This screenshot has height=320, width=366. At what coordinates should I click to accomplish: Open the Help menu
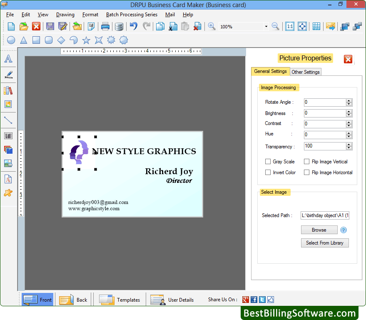(x=188, y=15)
